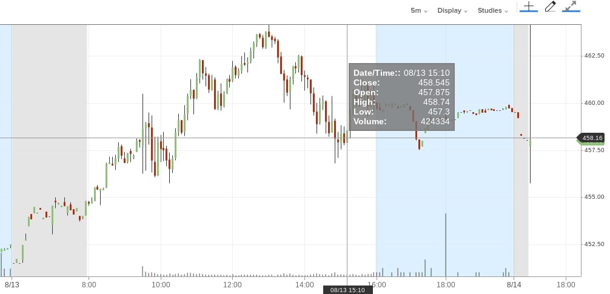Click the 462.50 price axis label
The height and width of the screenshot is (294, 610).
click(x=593, y=56)
